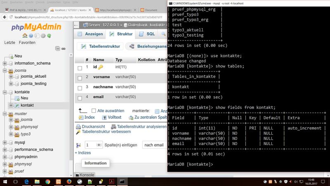
Task: Open the SQL tab
Action: tap(147, 34)
